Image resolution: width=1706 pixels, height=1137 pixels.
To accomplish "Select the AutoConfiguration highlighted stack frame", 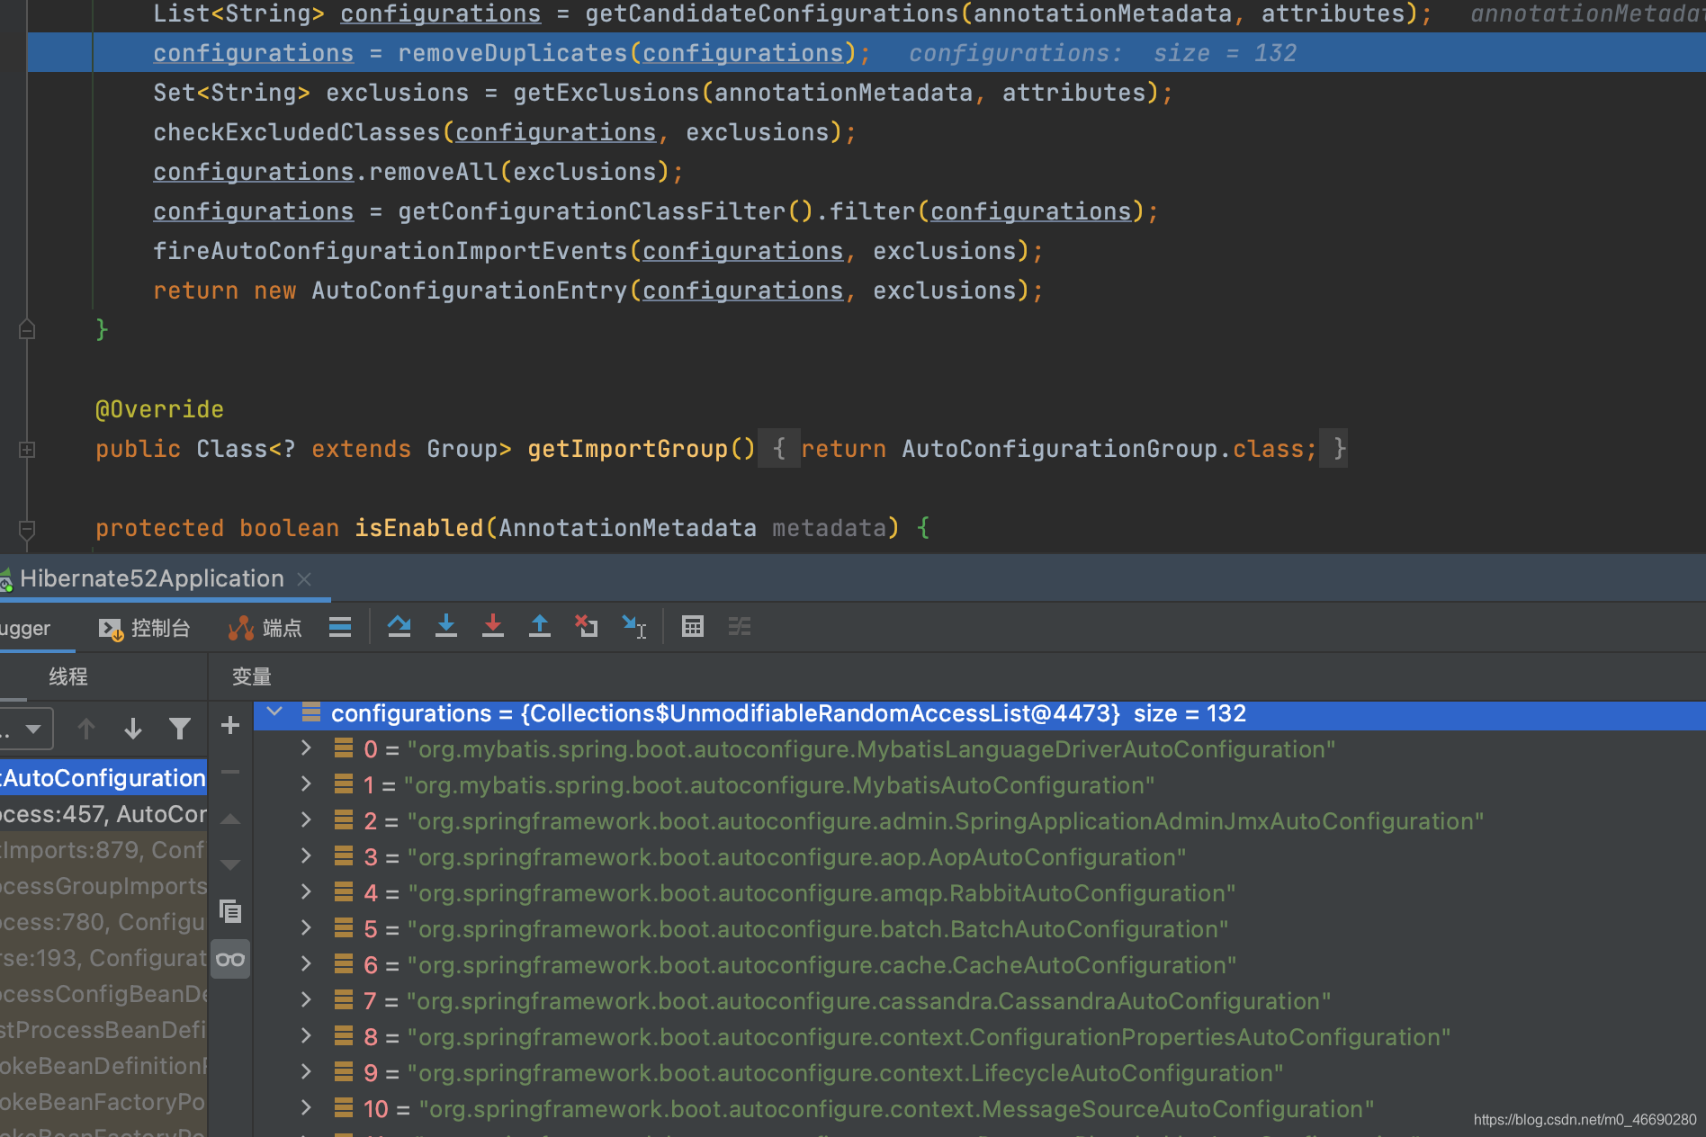I will coord(103,778).
